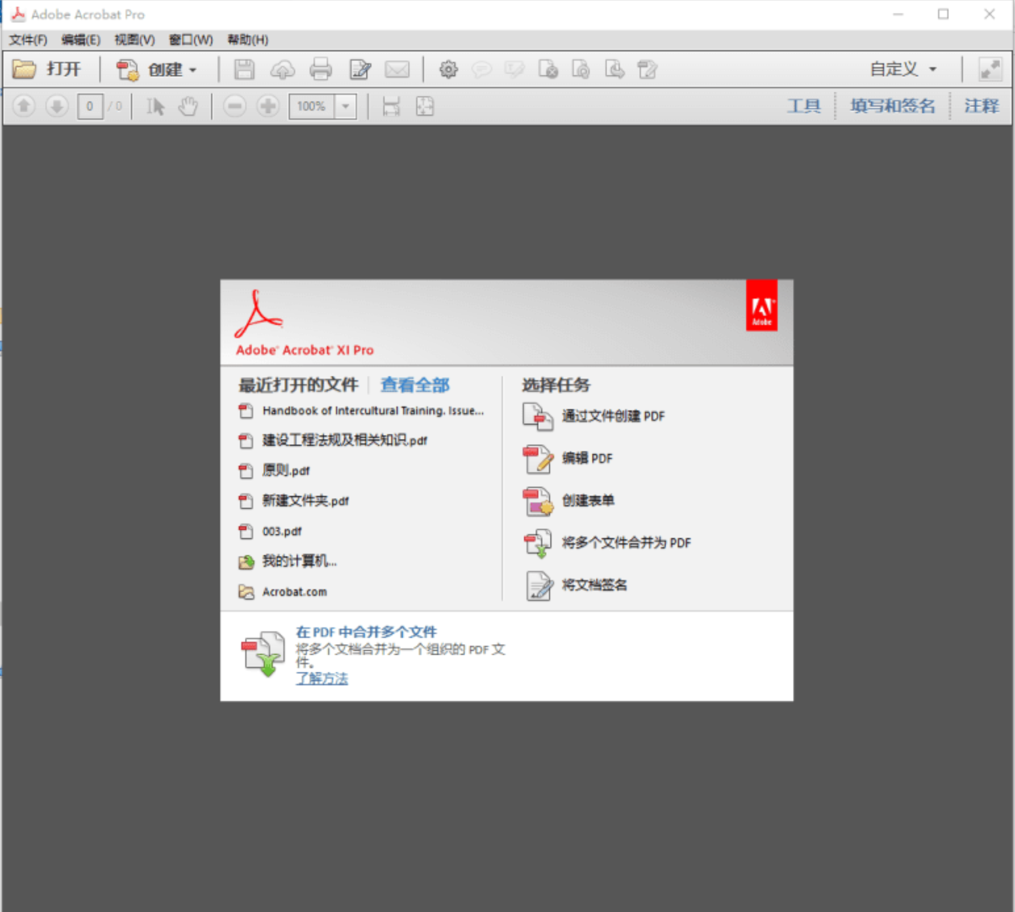Open the 100% zoom level dropdown
The image size is (1015, 912).
[x=345, y=106]
